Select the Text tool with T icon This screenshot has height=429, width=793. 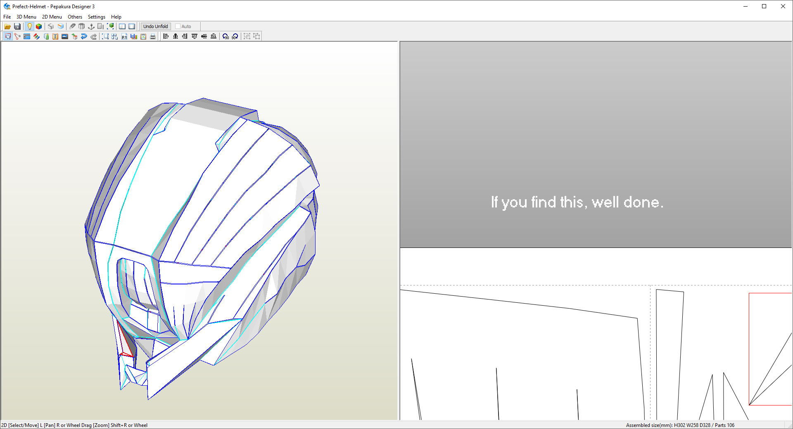click(x=55, y=36)
